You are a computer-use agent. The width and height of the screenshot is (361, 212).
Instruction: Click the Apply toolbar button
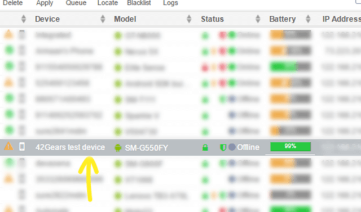point(45,3)
